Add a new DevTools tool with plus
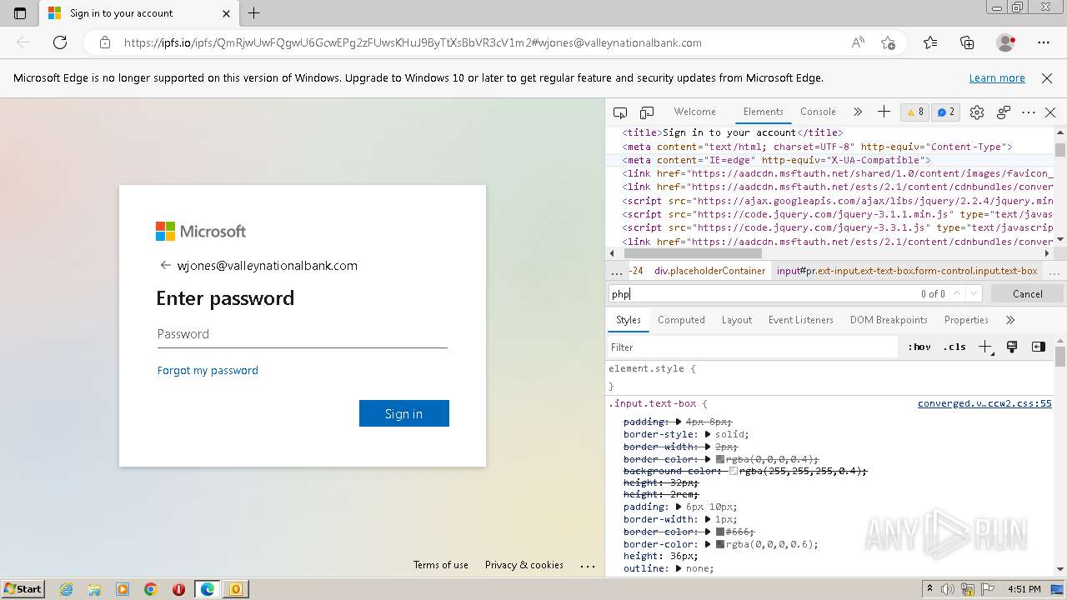 (x=884, y=112)
